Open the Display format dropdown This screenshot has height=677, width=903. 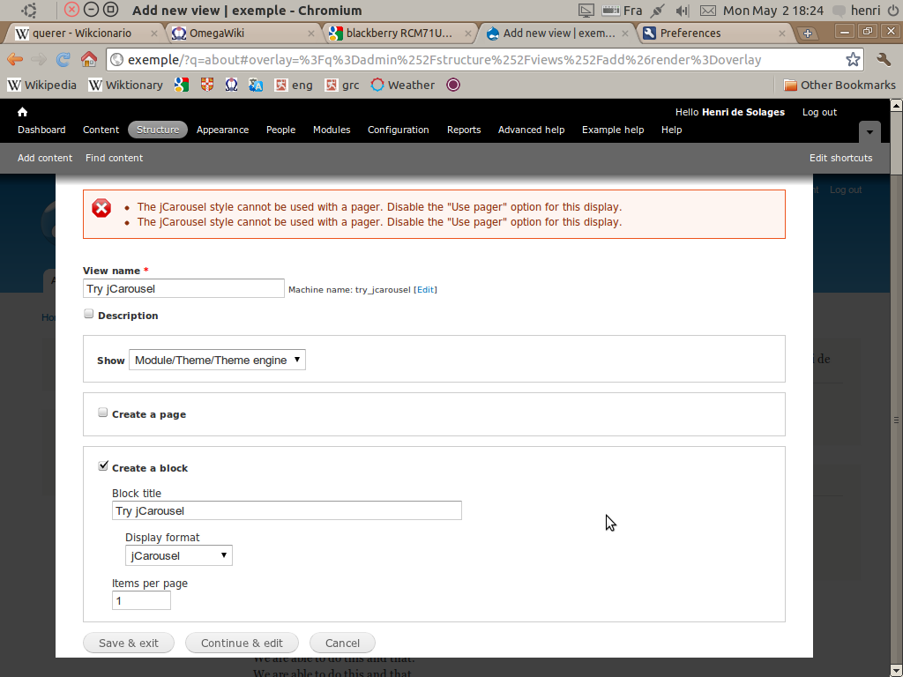point(178,555)
